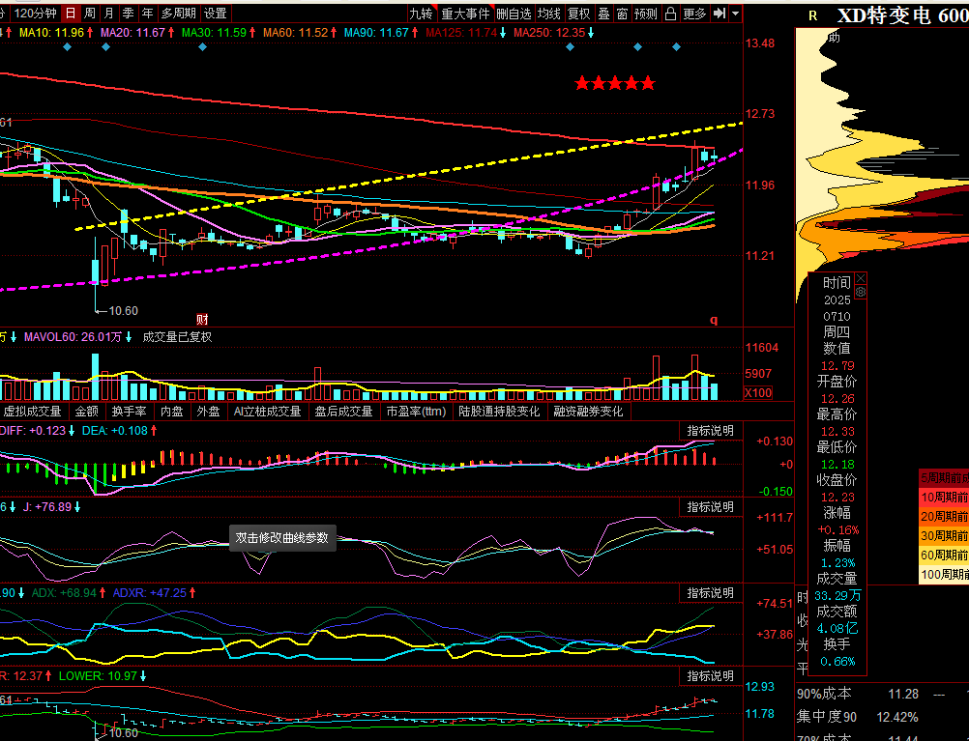Viewport: 969px width, 741px height.
Task: Click the MA125: 11.74 legend label
Action: [x=461, y=32]
